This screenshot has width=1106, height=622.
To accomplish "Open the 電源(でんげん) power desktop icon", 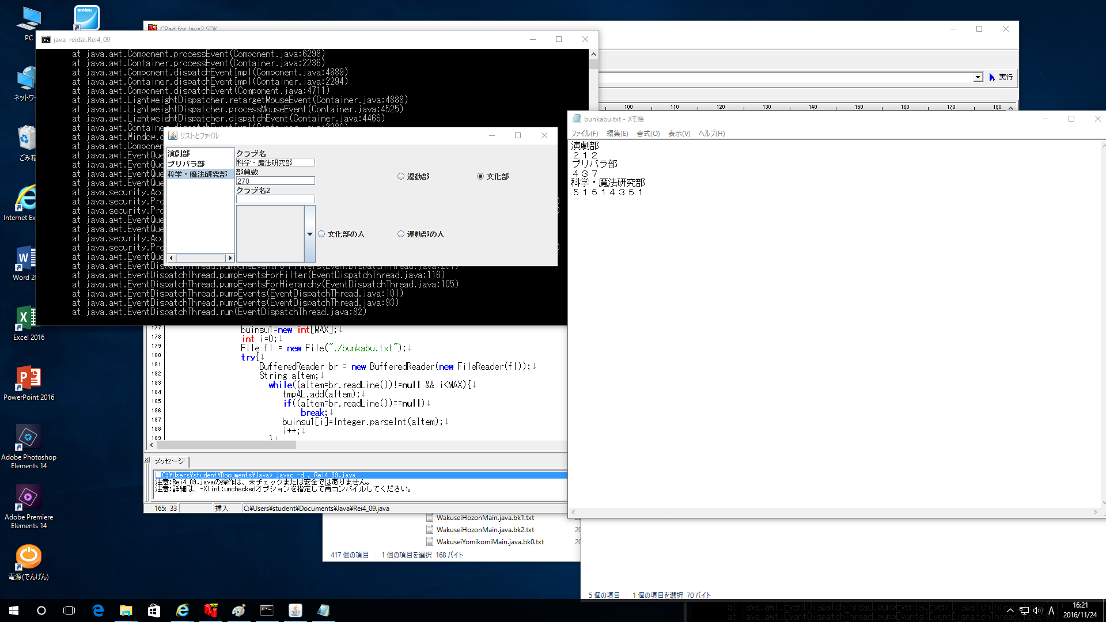I will (28, 562).
